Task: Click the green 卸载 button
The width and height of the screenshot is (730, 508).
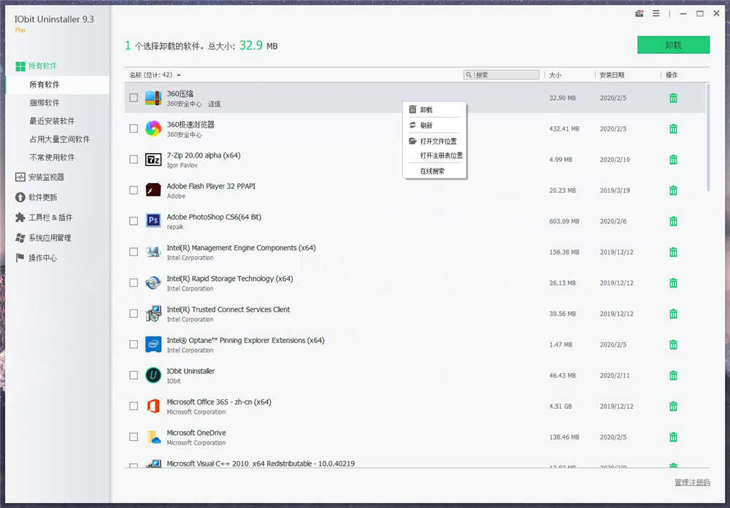Action: (x=673, y=45)
